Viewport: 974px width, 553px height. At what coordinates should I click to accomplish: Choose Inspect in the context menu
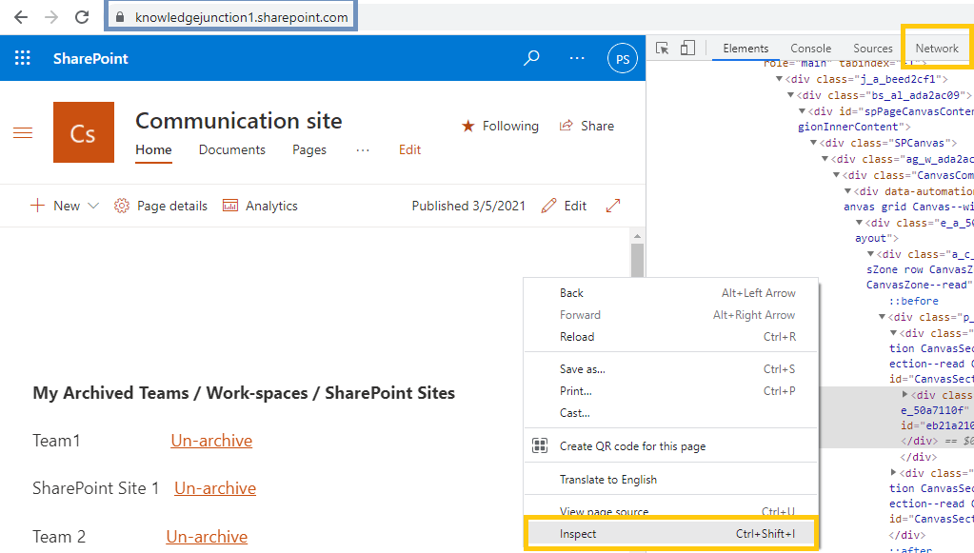[671, 534]
